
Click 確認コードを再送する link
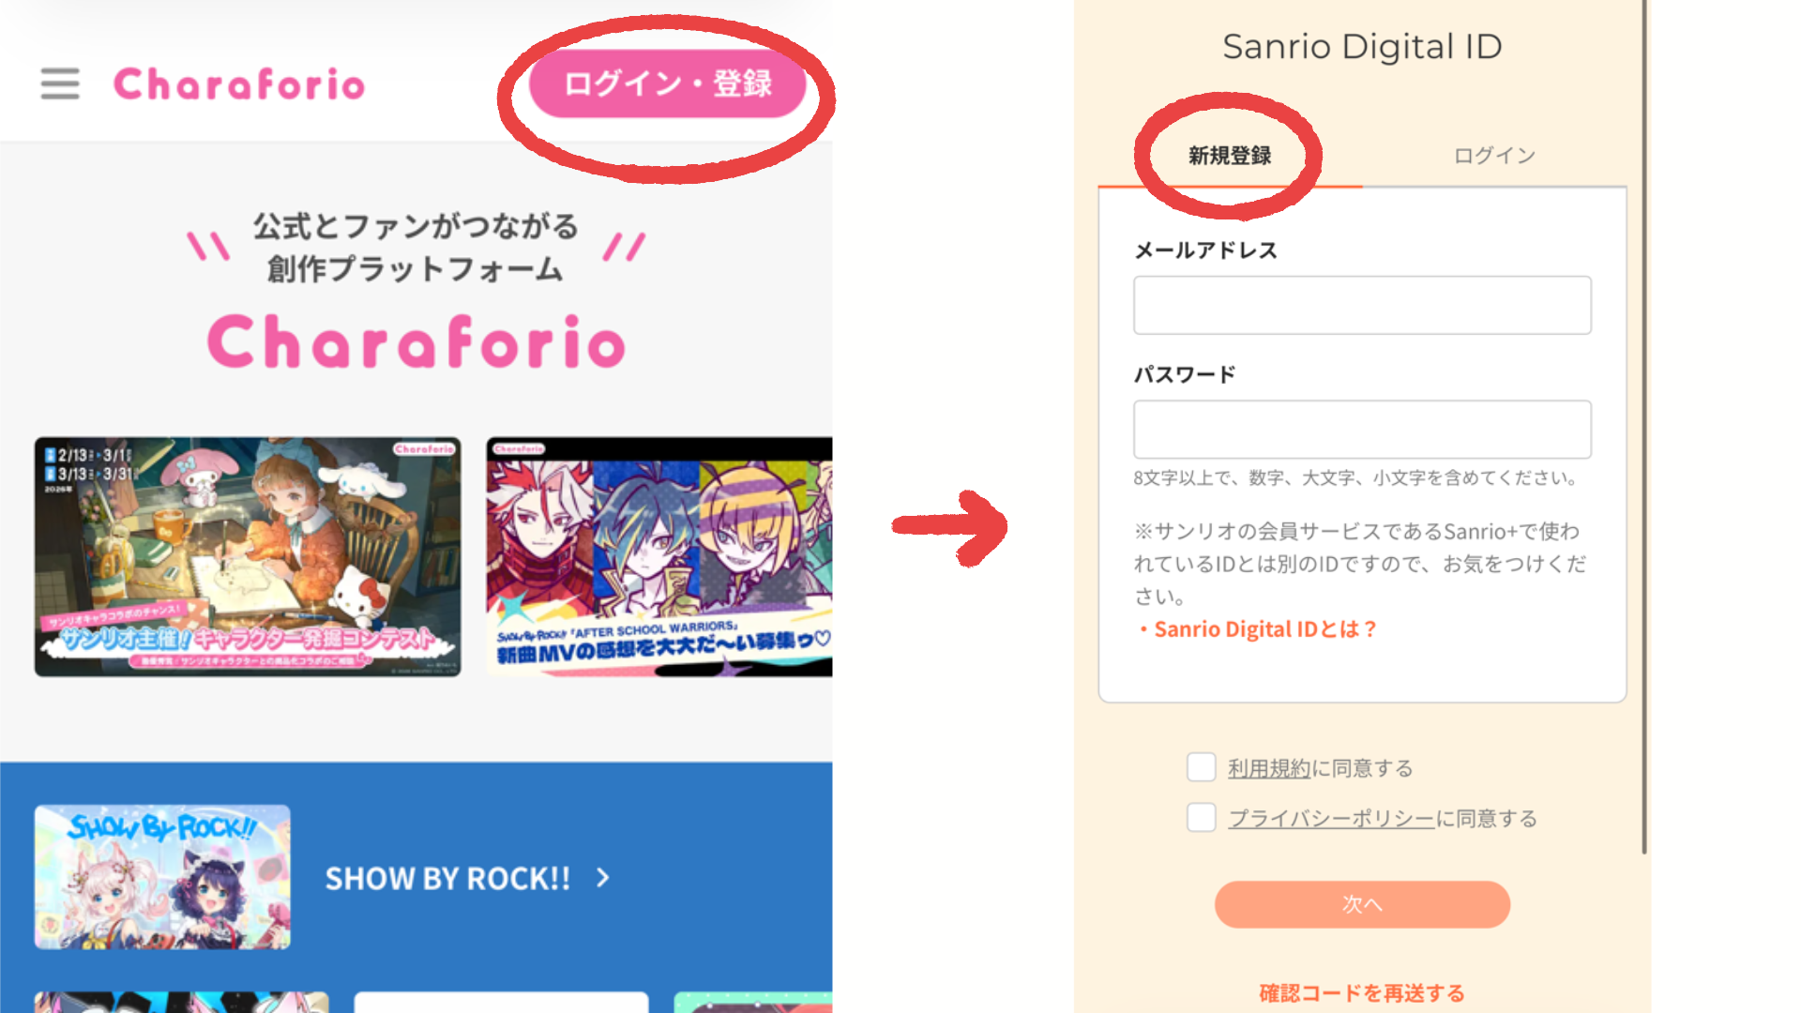pos(1362,992)
